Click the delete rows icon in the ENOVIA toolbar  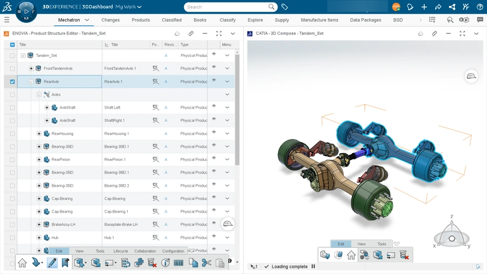tap(152, 263)
